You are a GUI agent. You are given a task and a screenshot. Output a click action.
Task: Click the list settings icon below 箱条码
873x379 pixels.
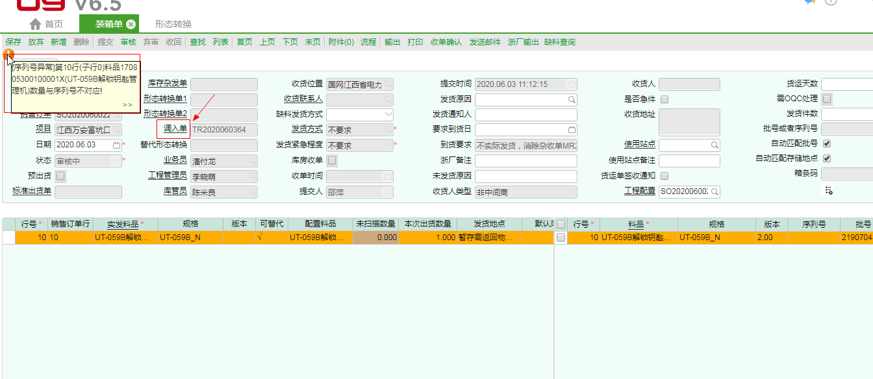[x=829, y=191]
